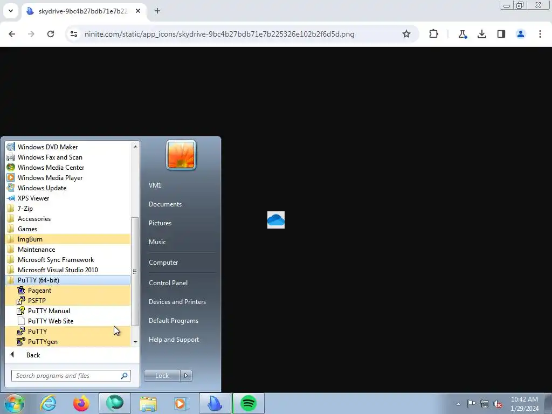
Task: Expand the Accessories folder
Action: [x=68, y=218]
